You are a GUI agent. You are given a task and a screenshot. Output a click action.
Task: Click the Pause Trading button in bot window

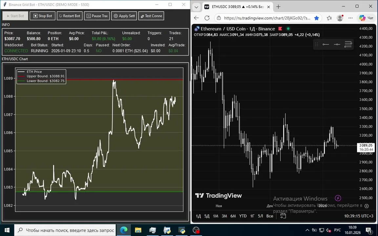(x=97, y=16)
